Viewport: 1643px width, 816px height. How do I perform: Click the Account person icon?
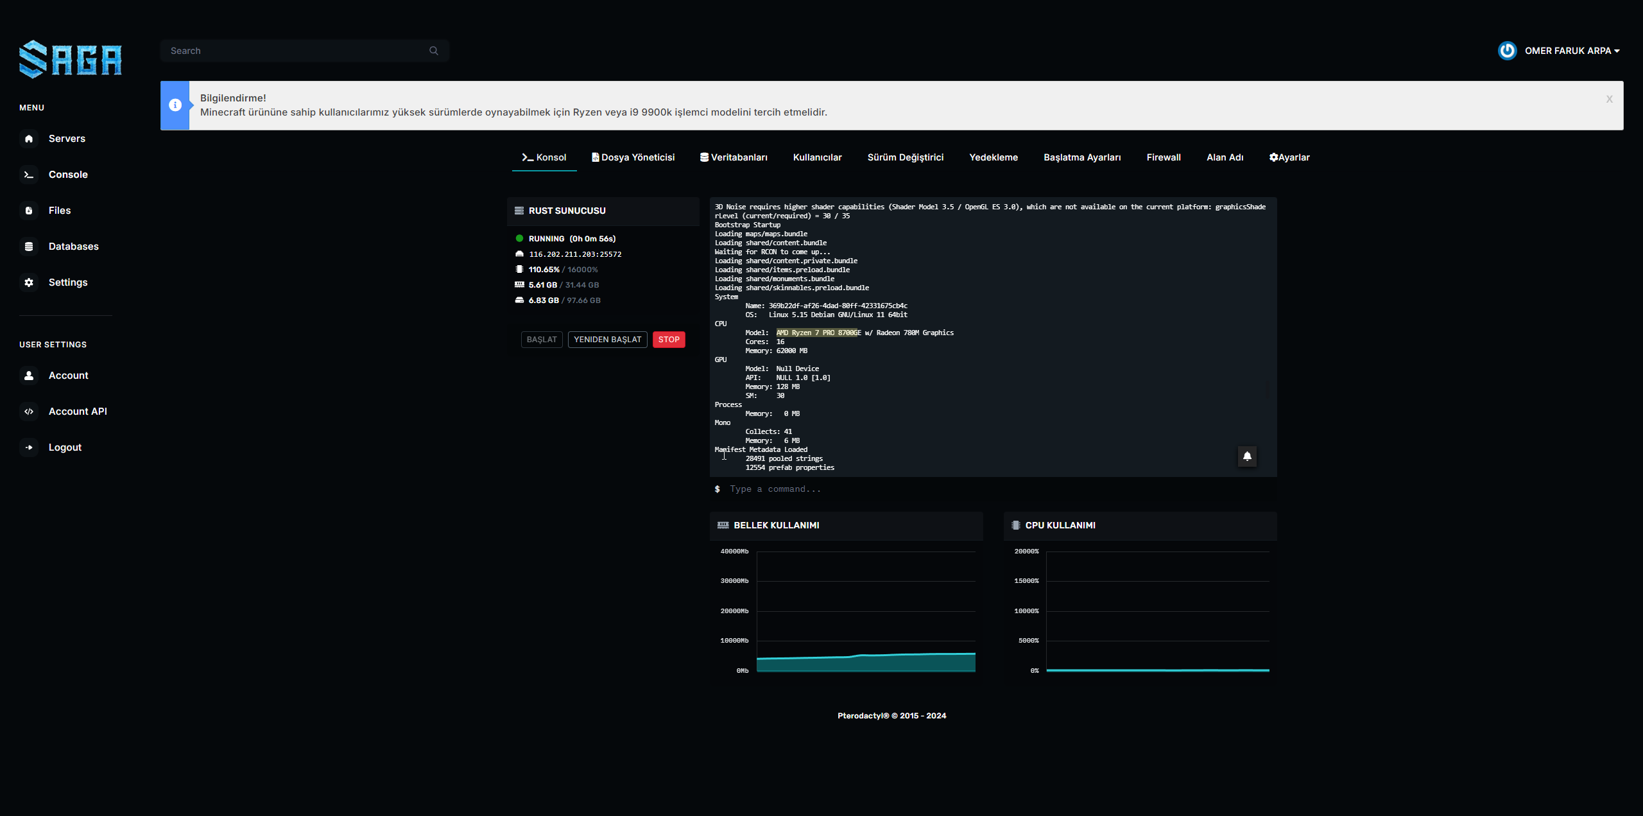tap(29, 376)
